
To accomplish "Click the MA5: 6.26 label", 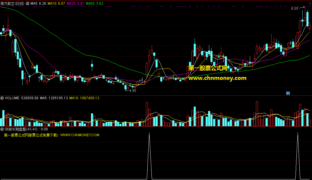I will [38, 4].
